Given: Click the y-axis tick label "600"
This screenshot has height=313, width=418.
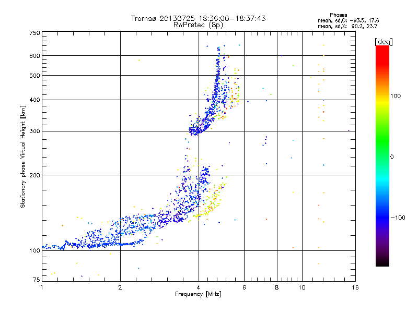Looking at the screenshot, I should click(34, 56).
